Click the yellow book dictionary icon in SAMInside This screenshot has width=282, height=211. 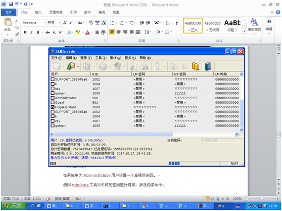pos(195,66)
